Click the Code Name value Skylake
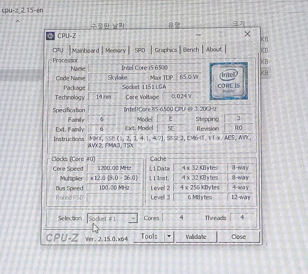The height and width of the screenshot is (274, 308). point(117,77)
